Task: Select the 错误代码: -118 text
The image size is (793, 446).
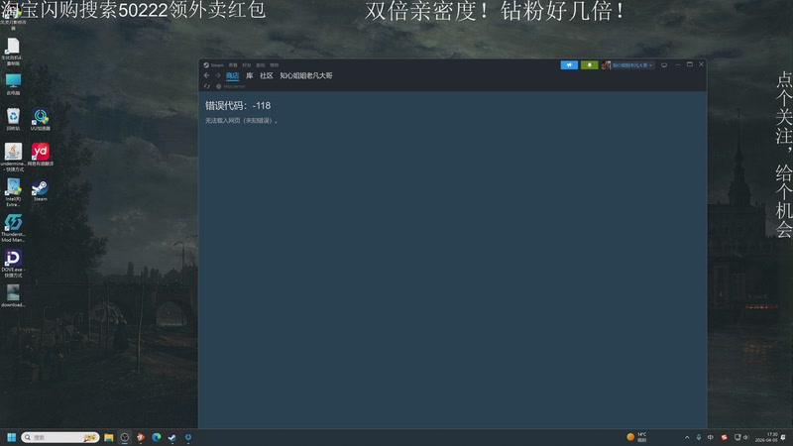Action: tap(238, 106)
